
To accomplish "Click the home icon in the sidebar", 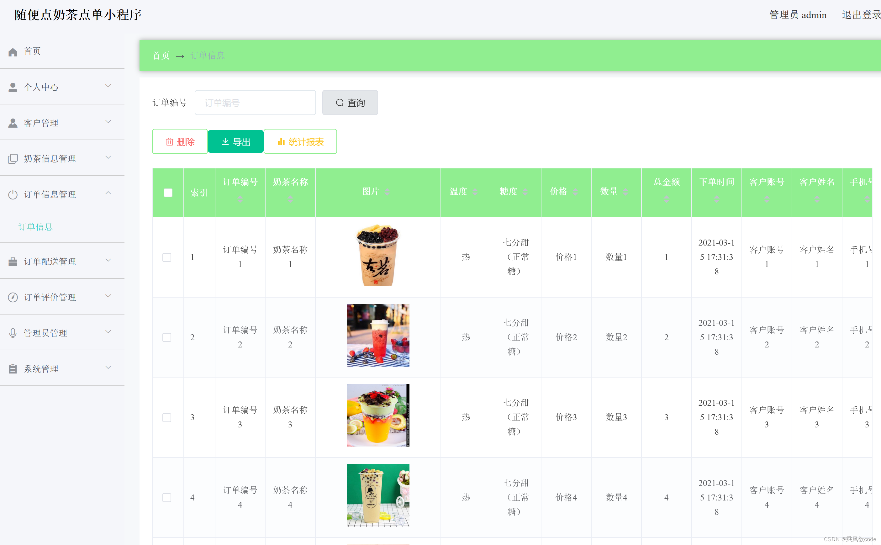I will (13, 52).
